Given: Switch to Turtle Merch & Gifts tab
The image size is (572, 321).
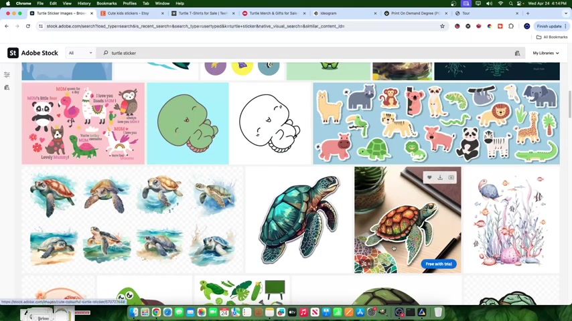Looking at the screenshot, I should pyautogui.click(x=273, y=13).
